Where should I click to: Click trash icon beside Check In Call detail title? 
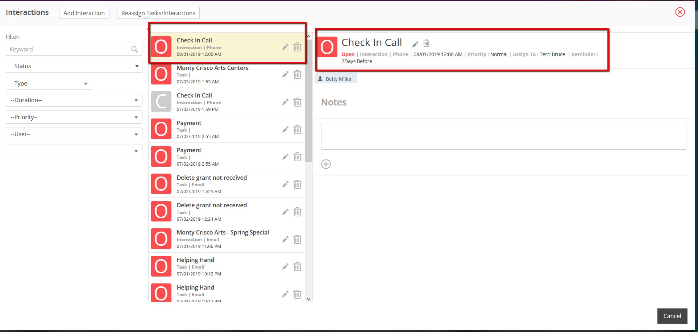(427, 43)
